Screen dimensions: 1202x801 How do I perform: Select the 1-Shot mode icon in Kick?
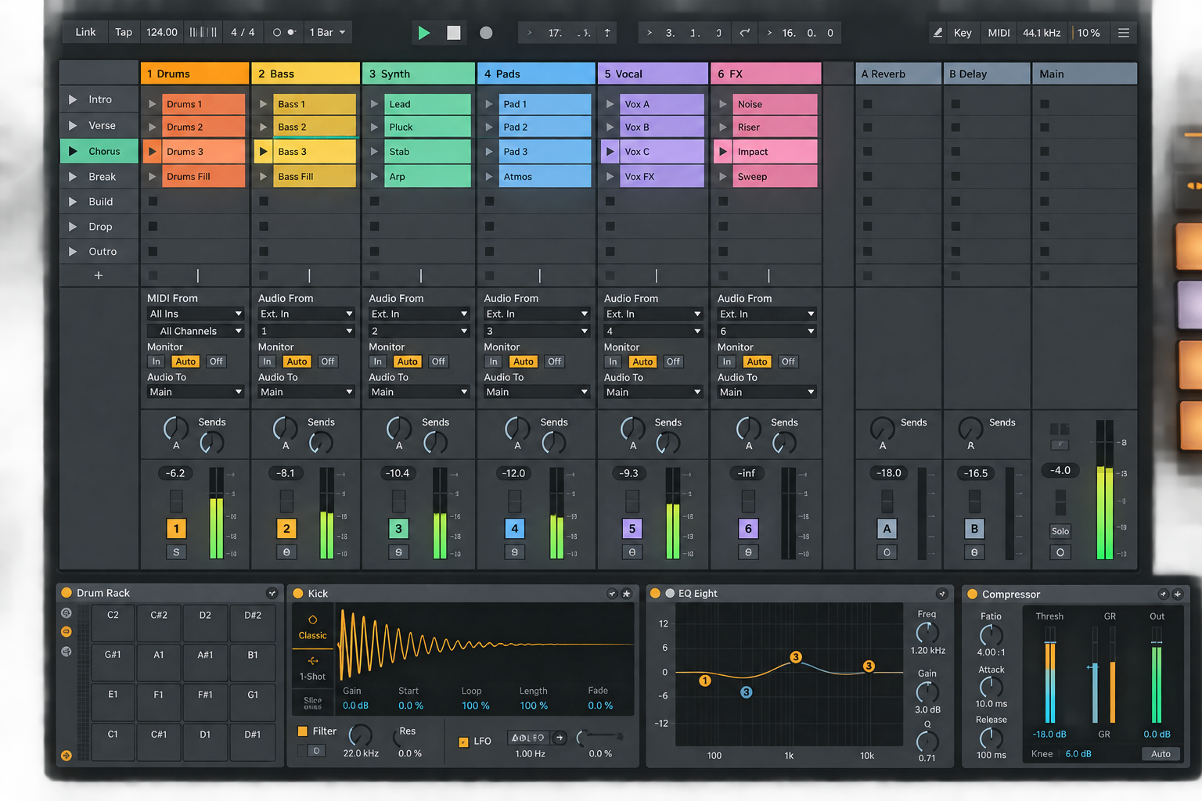point(313,661)
